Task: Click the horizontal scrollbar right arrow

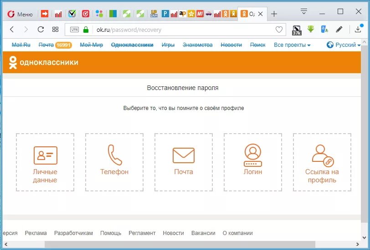Action: (x=358, y=244)
